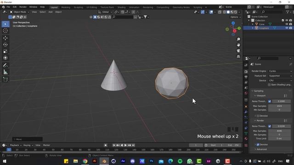Open the File menu
Image resolution: width=294 pixels, height=165 pixels.
[8, 7]
